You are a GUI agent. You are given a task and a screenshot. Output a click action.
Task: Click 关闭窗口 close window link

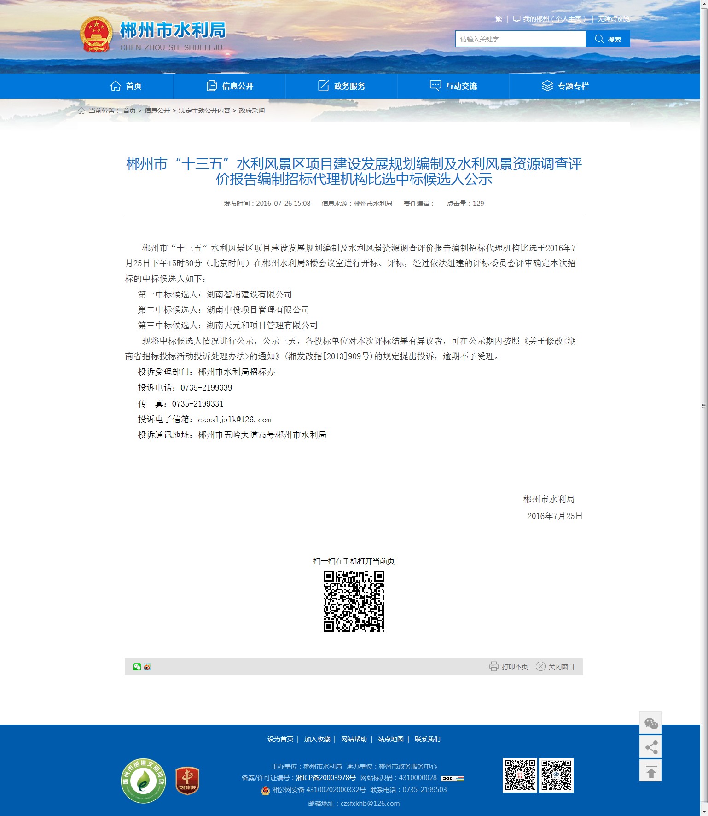tap(562, 666)
